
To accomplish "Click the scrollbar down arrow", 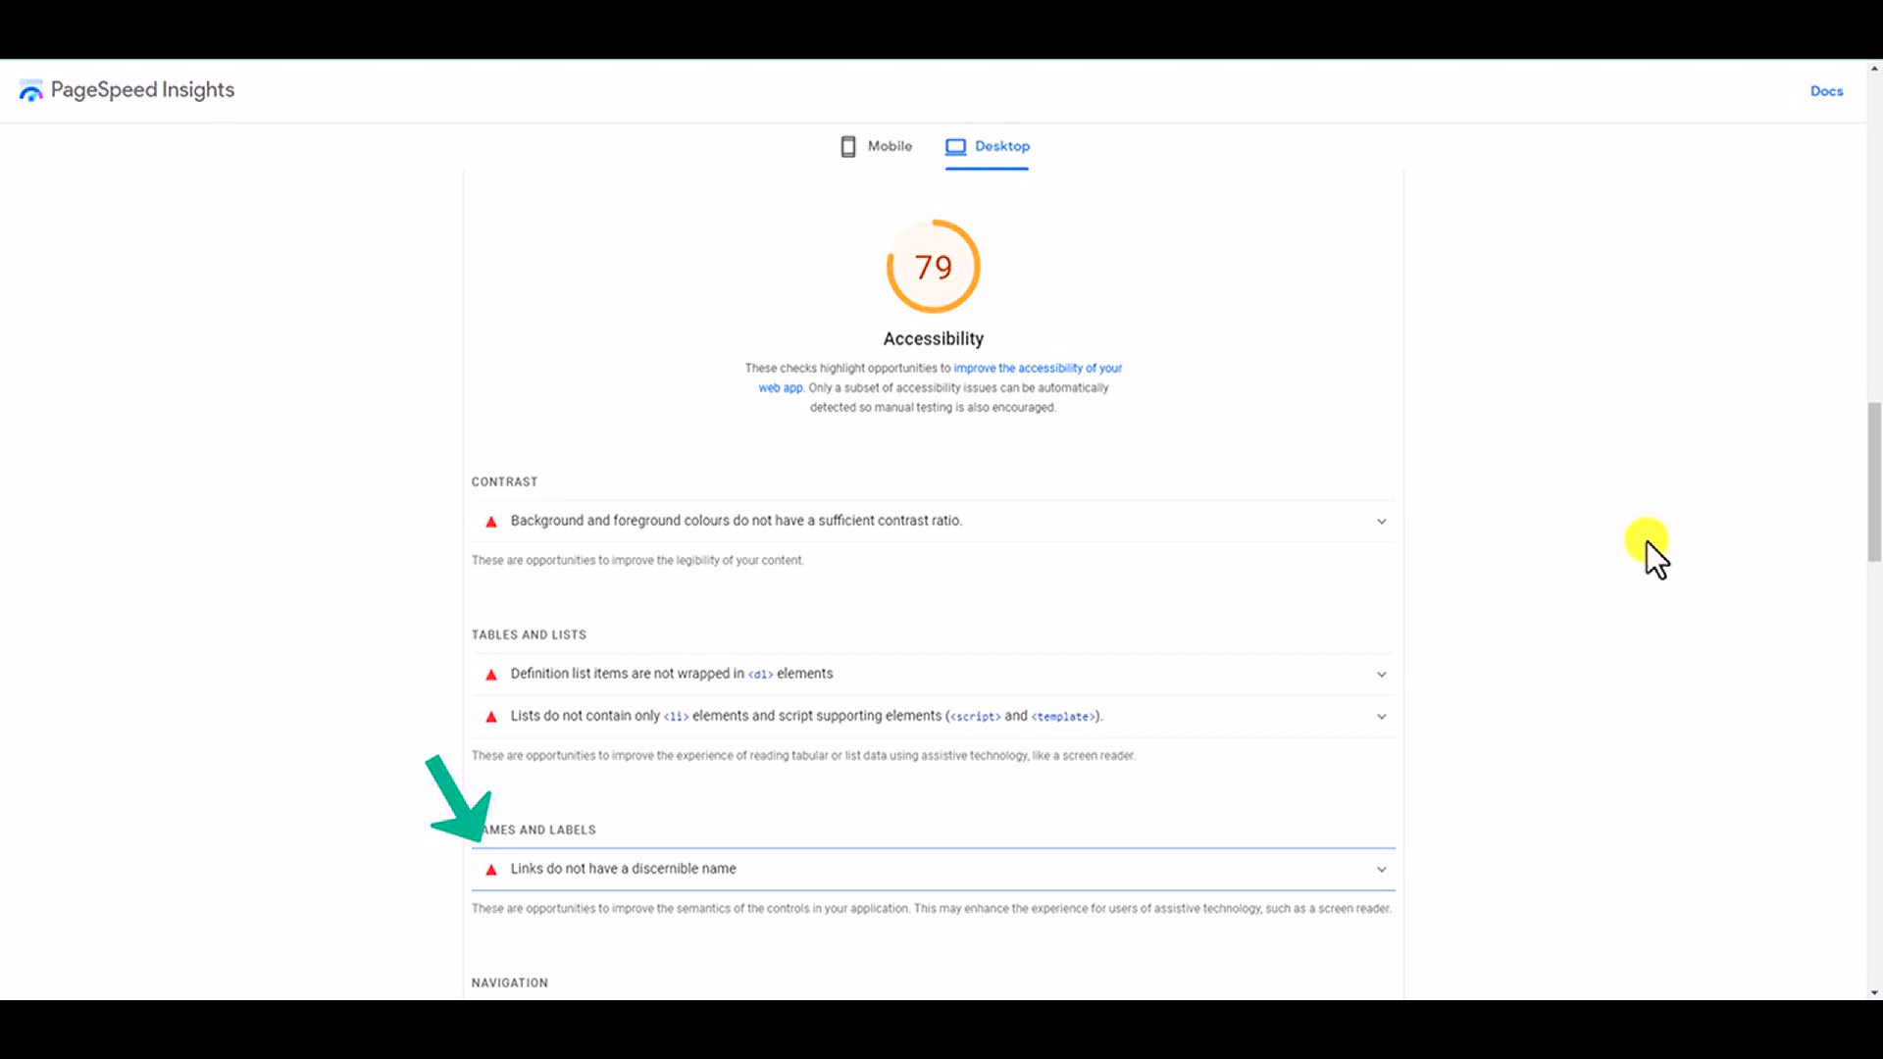I will click(x=1874, y=992).
